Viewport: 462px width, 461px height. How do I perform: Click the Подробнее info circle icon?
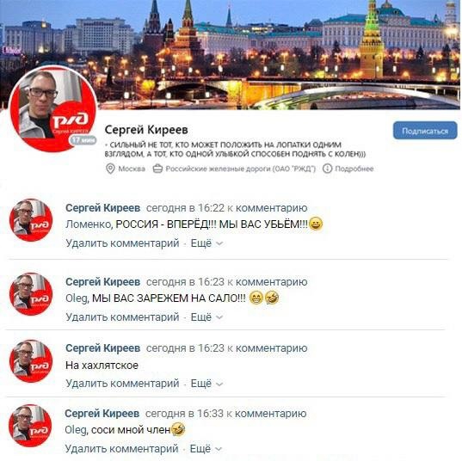tap(327, 169)
